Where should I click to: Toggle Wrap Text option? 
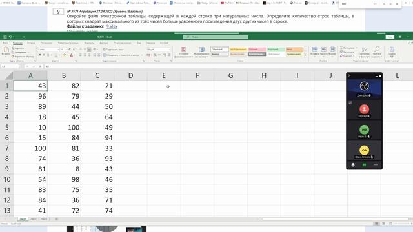pos(114,50)
